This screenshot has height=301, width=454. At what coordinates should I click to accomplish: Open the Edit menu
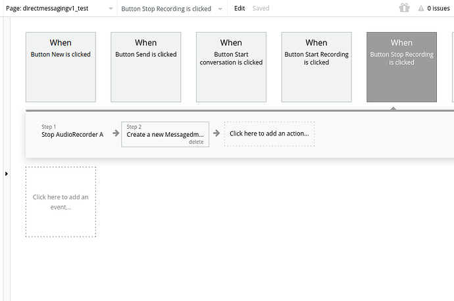240,9
